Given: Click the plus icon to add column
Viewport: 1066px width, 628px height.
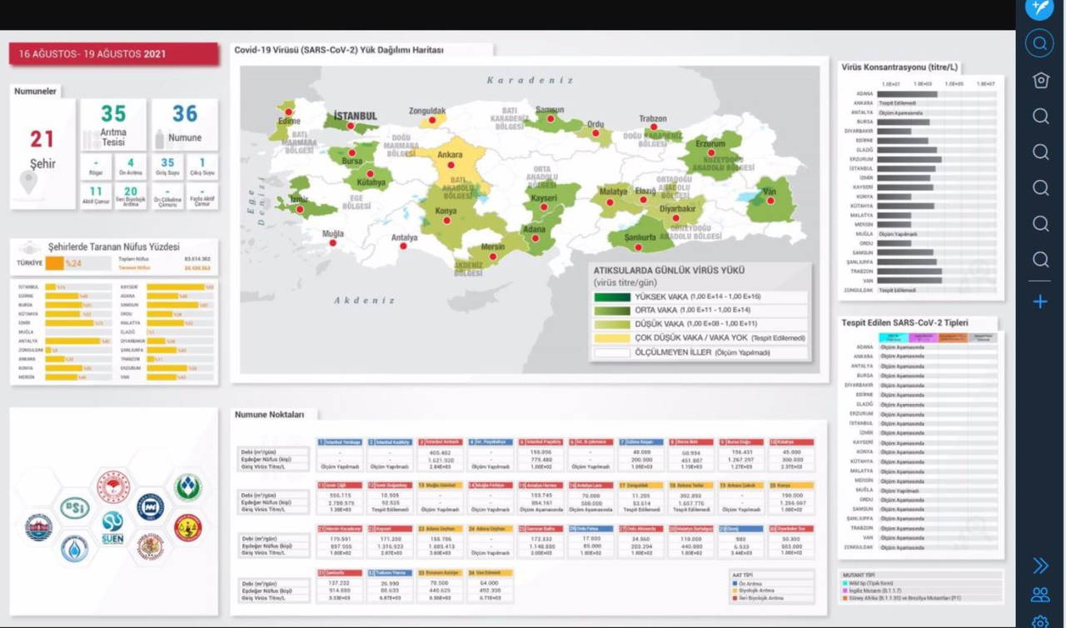Looking at the screenshot, I should 1040,302.
